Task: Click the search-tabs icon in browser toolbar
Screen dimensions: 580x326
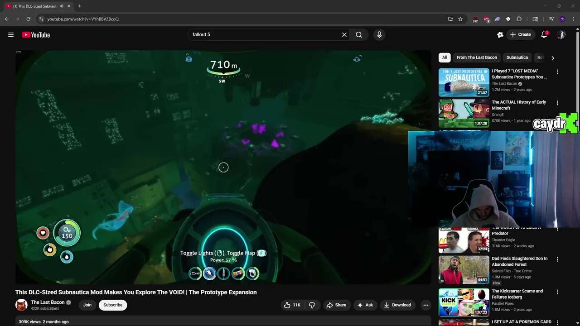Action: pyautogui.click(x=535, y=19)
